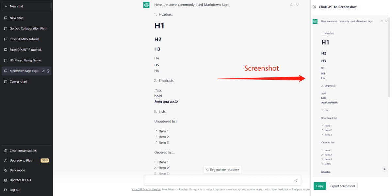392x196 pixels.
Task: Click 'Unordered list:' in the main chat
Action: coord(166,122)
